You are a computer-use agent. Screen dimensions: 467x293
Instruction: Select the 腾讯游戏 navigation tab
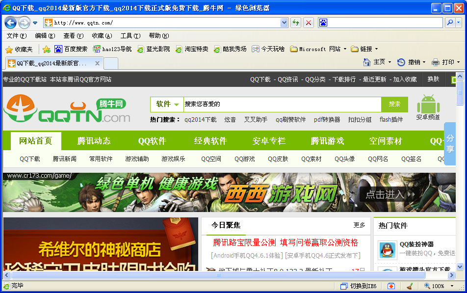click(327, 141)
